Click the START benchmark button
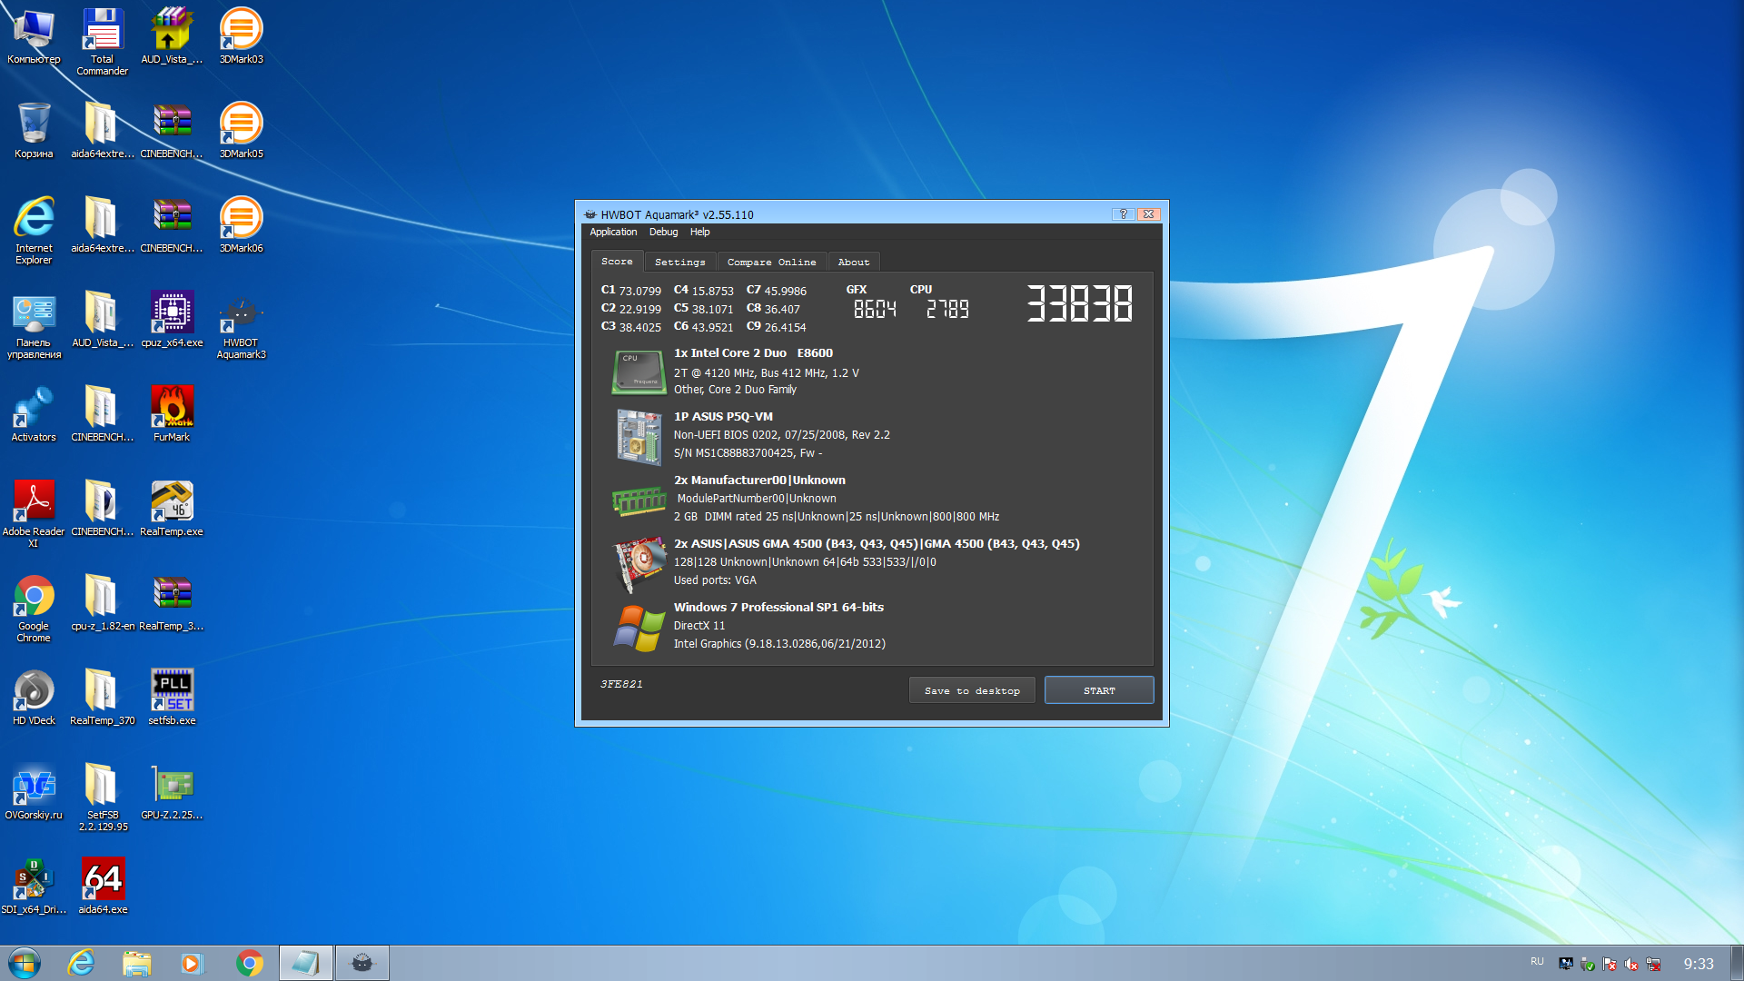The image size is (1744, 981). pyautogui.click(x=1099, y=690)
